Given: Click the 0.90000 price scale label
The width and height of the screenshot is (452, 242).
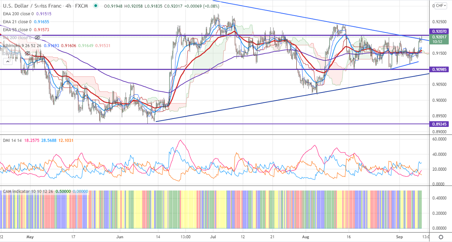Looking at the screenshot, I should tap(439, 100).
